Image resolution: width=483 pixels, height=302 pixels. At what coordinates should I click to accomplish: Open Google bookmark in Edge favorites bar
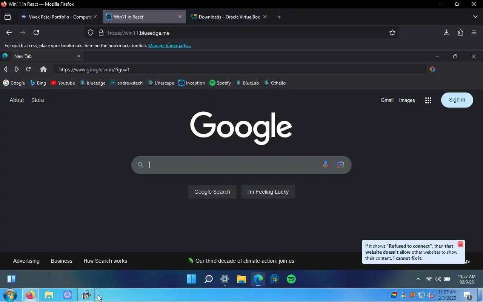click(x=14, y=83)
